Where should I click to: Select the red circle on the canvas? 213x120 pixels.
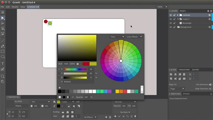[46, 21]
